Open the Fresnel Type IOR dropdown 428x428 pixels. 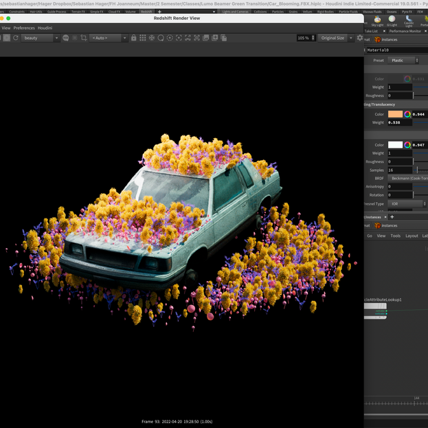click(x=407, y=204)
